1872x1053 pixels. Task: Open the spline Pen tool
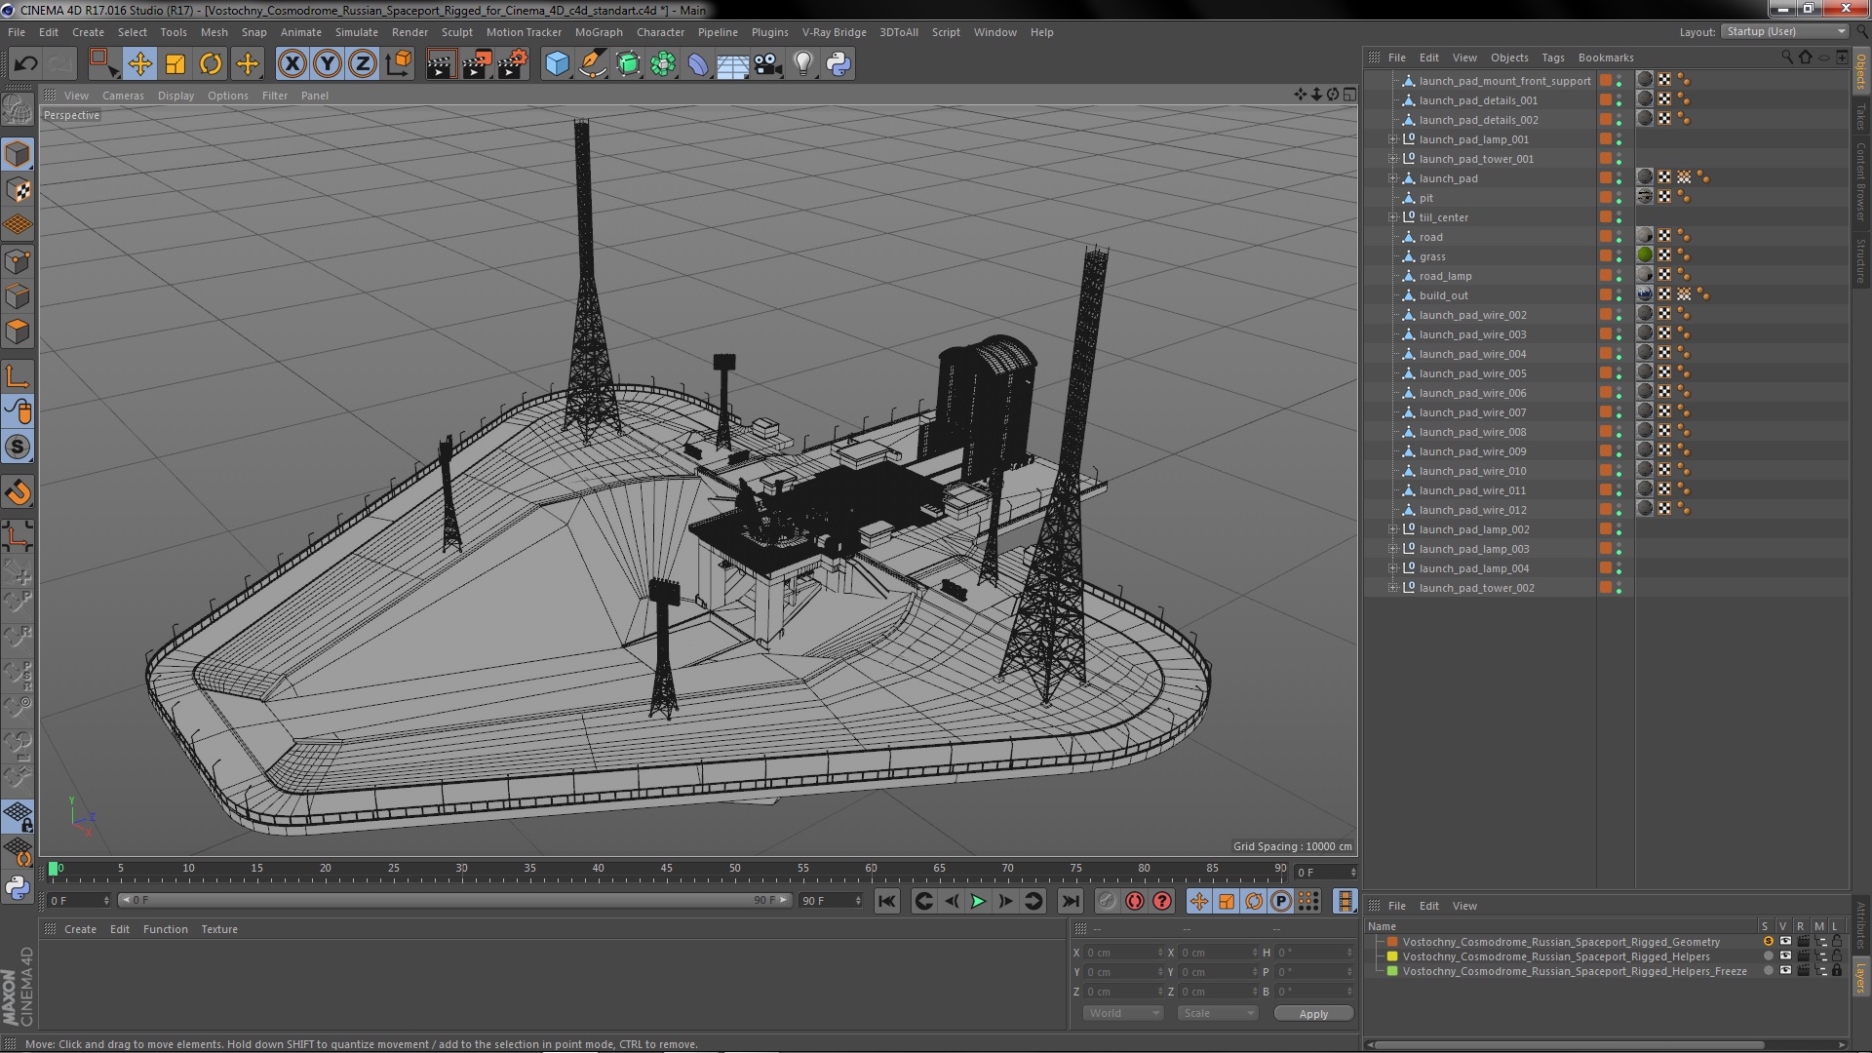(592, 64)
